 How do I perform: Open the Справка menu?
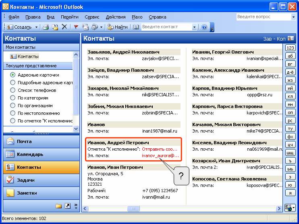(x=157, y=17)
